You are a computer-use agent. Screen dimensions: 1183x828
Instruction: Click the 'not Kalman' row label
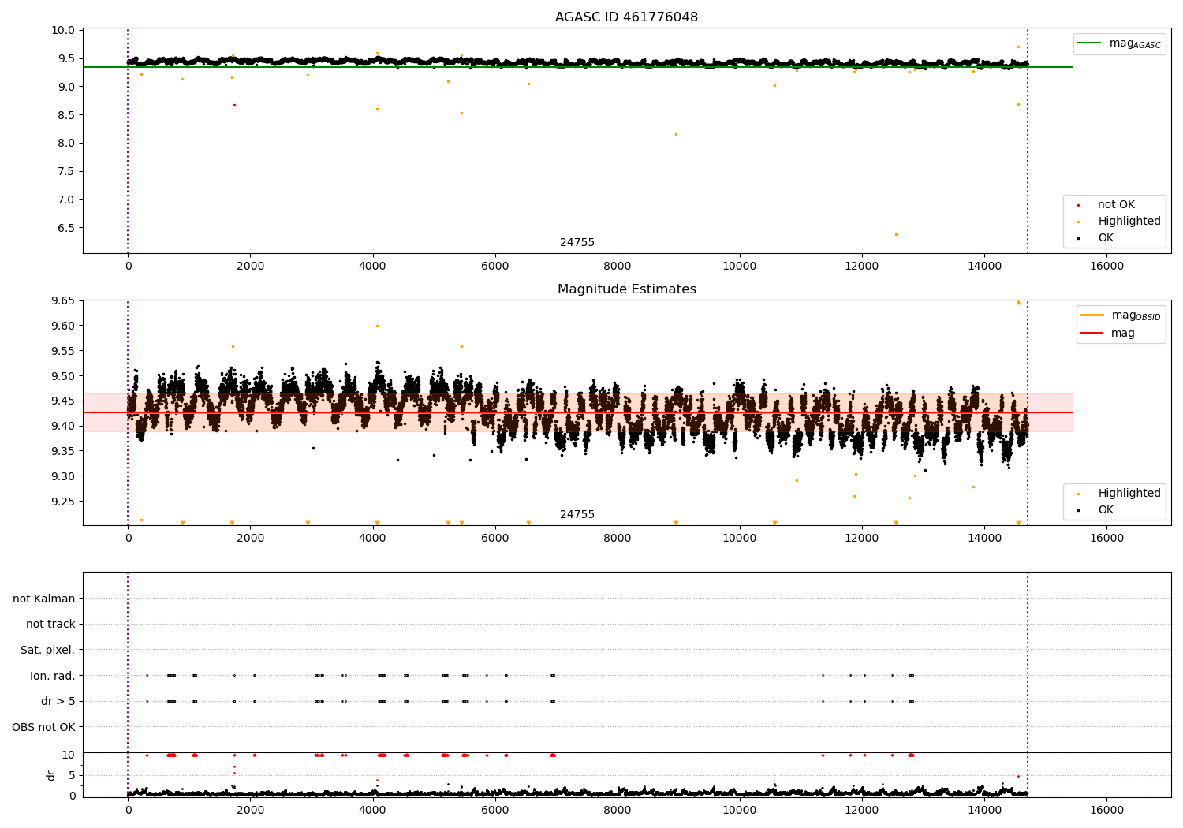pyautogui.click(x=44, y=599)
